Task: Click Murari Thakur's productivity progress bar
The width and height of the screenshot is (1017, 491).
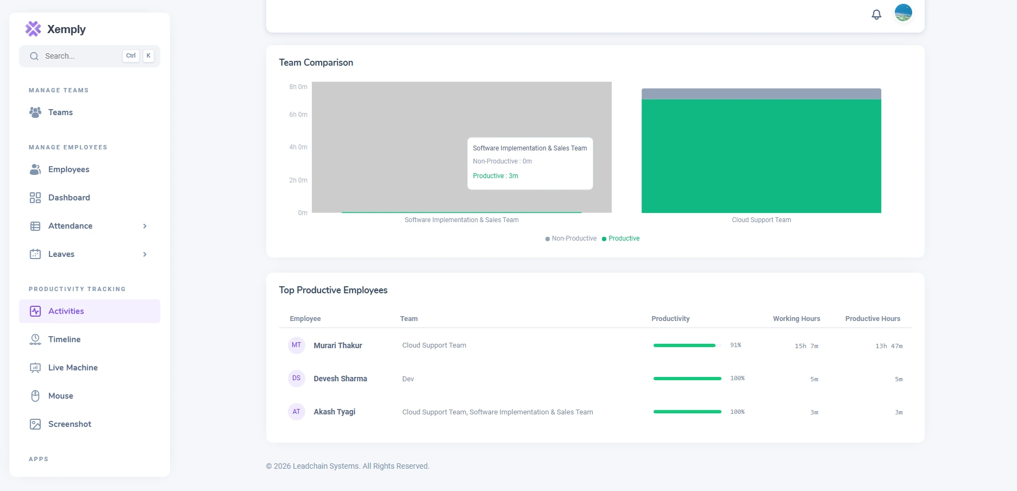Action: click(x=687, y=345)
